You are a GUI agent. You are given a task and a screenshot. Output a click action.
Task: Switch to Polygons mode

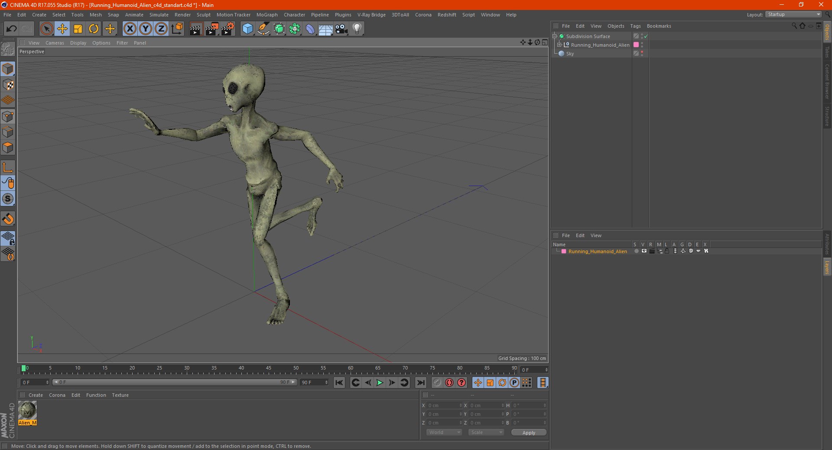point(8,148)
